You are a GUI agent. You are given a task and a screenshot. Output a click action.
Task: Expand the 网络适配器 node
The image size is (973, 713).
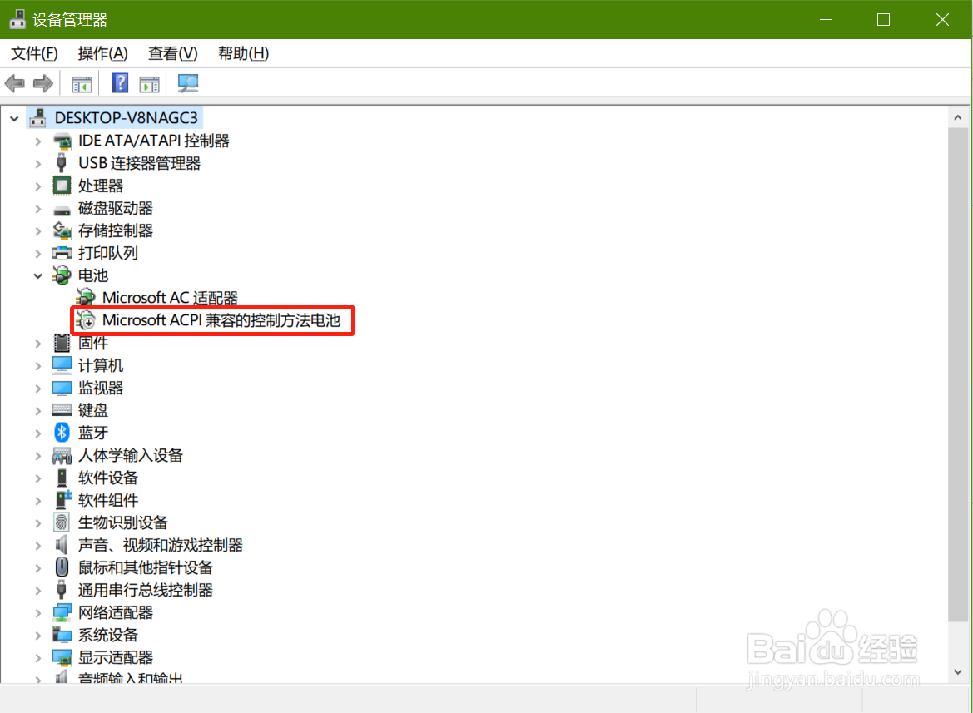coord(37,613)
